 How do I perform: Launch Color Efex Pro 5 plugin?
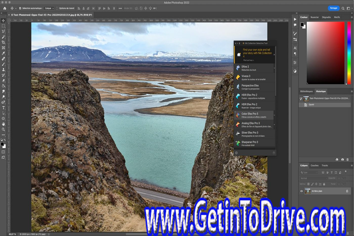(254, 115)
